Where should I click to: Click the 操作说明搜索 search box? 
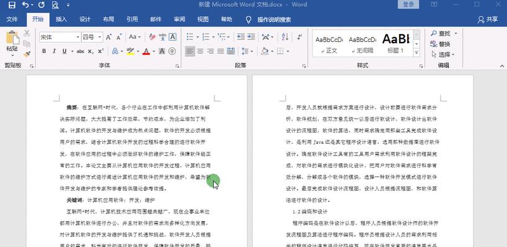(274, 20)
